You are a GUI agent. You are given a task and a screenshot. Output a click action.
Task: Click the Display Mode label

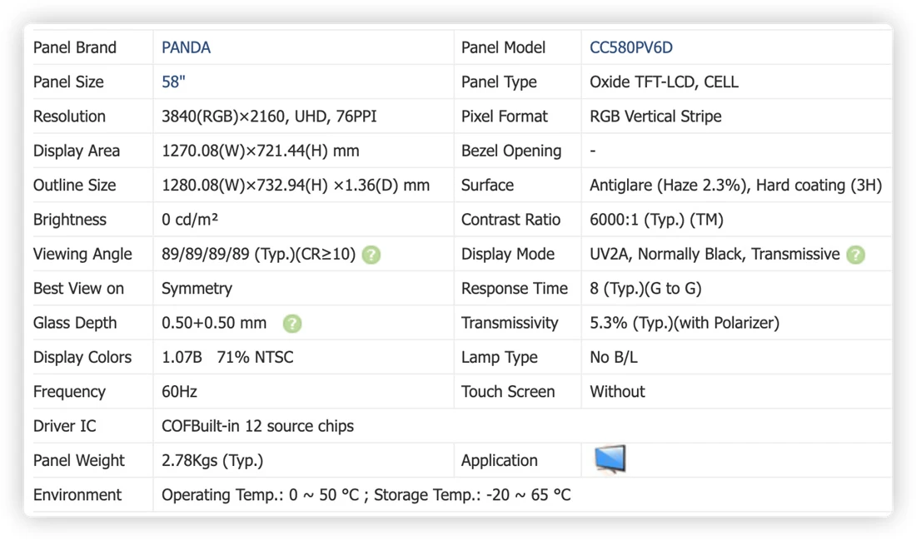[x=508, y=254]
